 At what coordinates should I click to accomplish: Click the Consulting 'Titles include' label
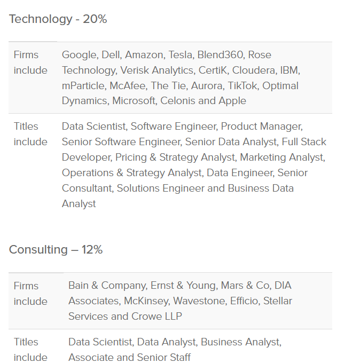30,350
